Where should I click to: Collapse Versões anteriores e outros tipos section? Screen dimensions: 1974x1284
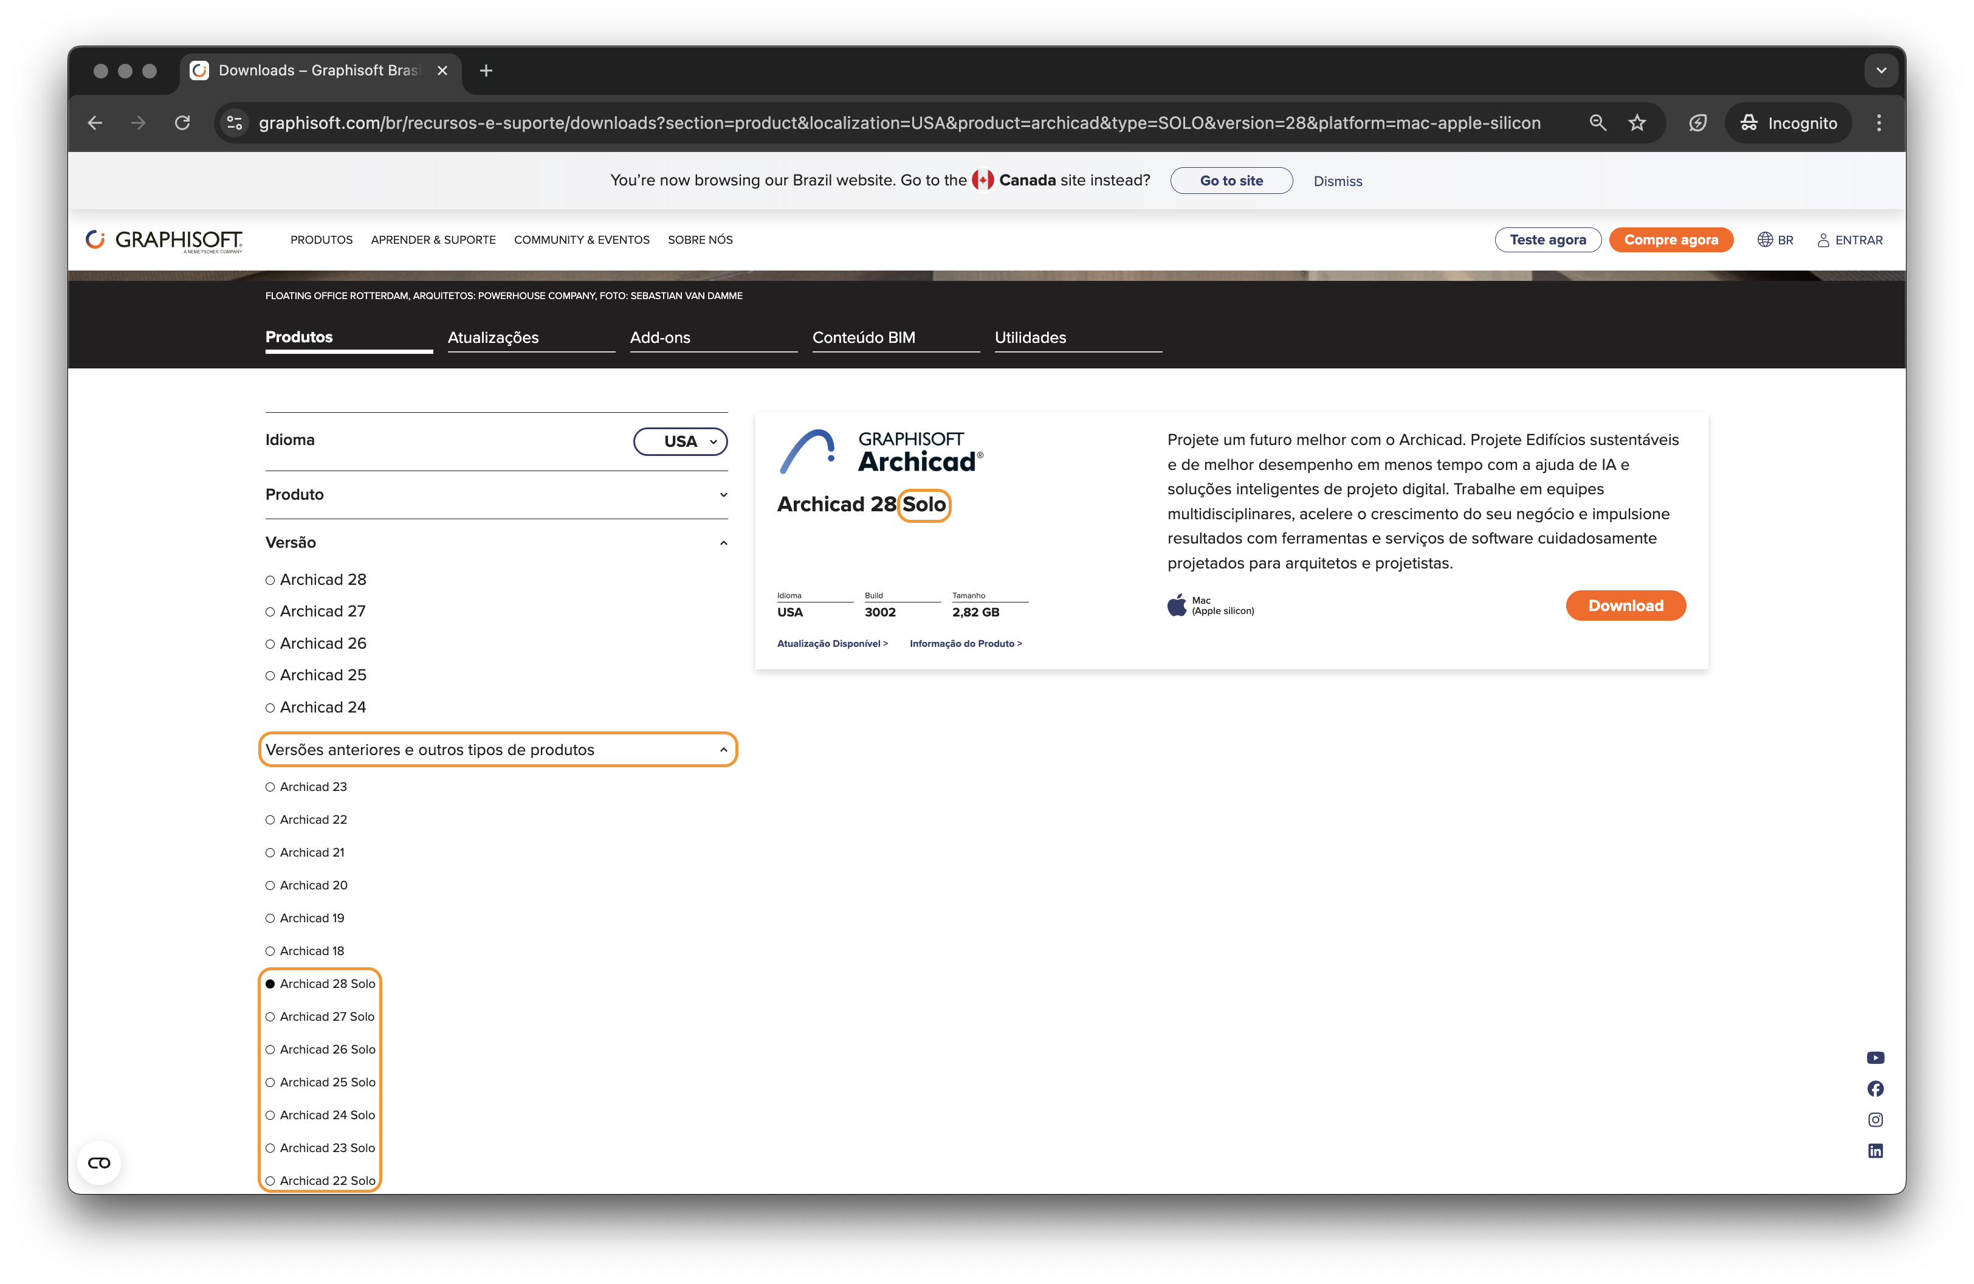point(498,749)
